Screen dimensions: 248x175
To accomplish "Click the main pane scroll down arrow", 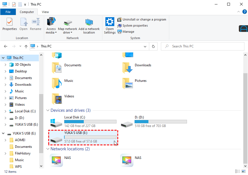I will (x=245, y=166).
